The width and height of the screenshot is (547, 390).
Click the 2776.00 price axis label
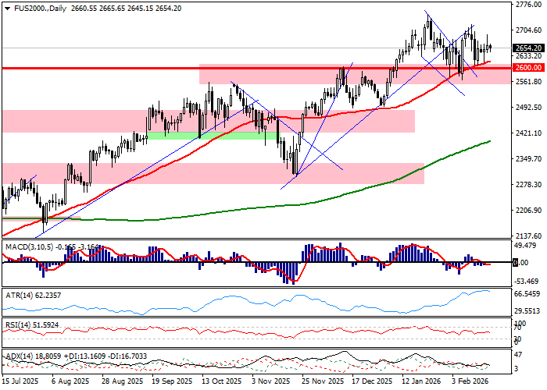[x=529, y=5]
